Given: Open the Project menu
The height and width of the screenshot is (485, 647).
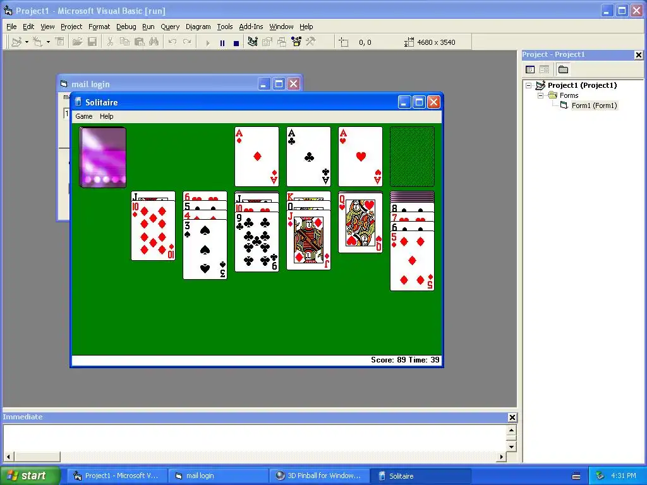Looking at the screenshot, I should [71, 27].
